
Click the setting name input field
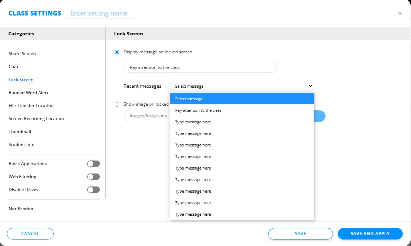coord(100,13)
